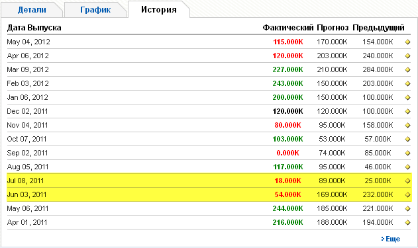Click the diamond icon for Jul 08, 2011
418x248 pixels.
(407, 181)
